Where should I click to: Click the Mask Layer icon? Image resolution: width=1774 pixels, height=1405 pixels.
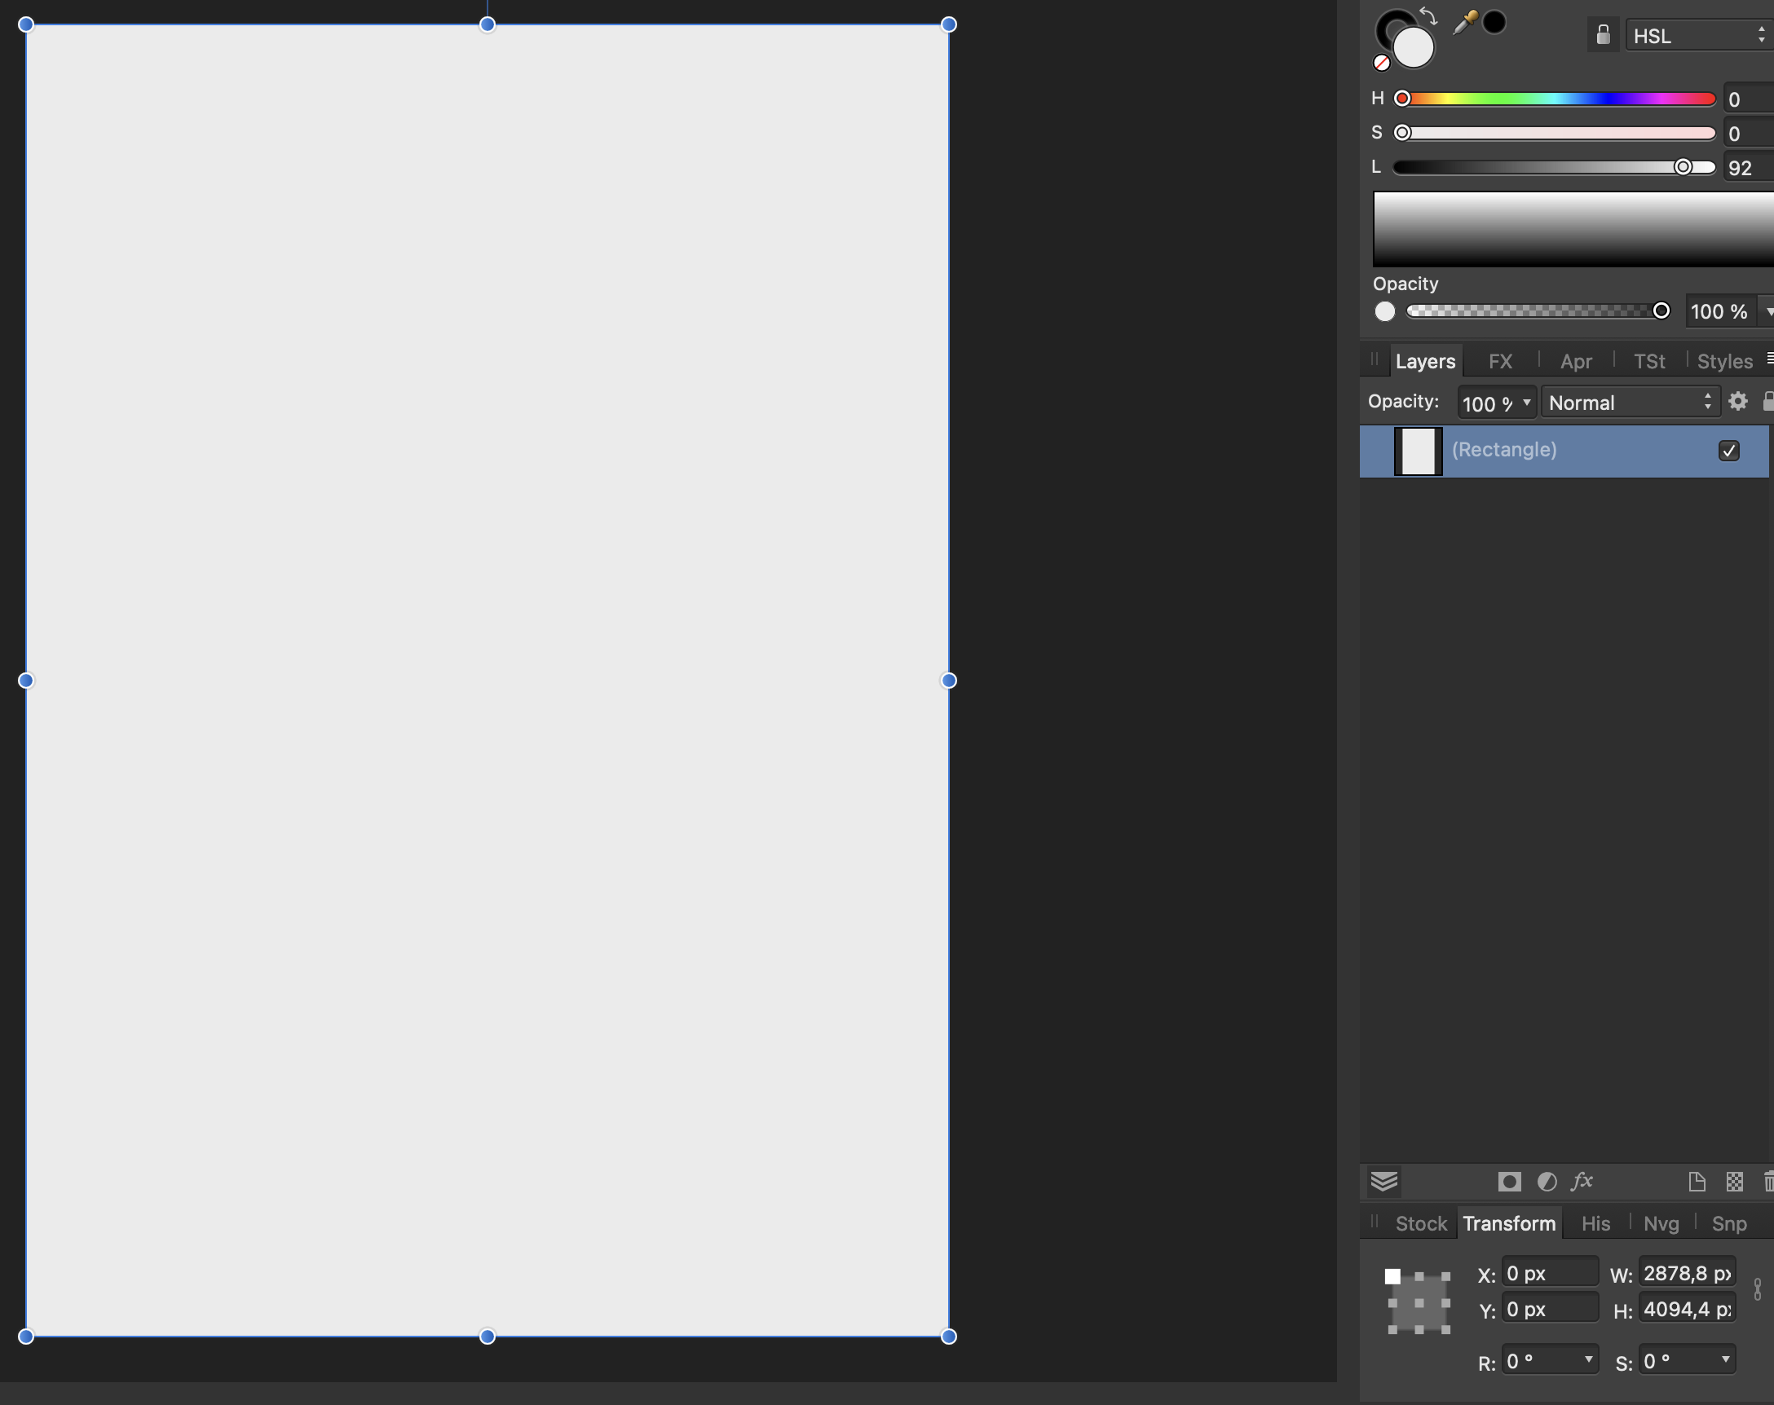(x=1509, y=1182)
